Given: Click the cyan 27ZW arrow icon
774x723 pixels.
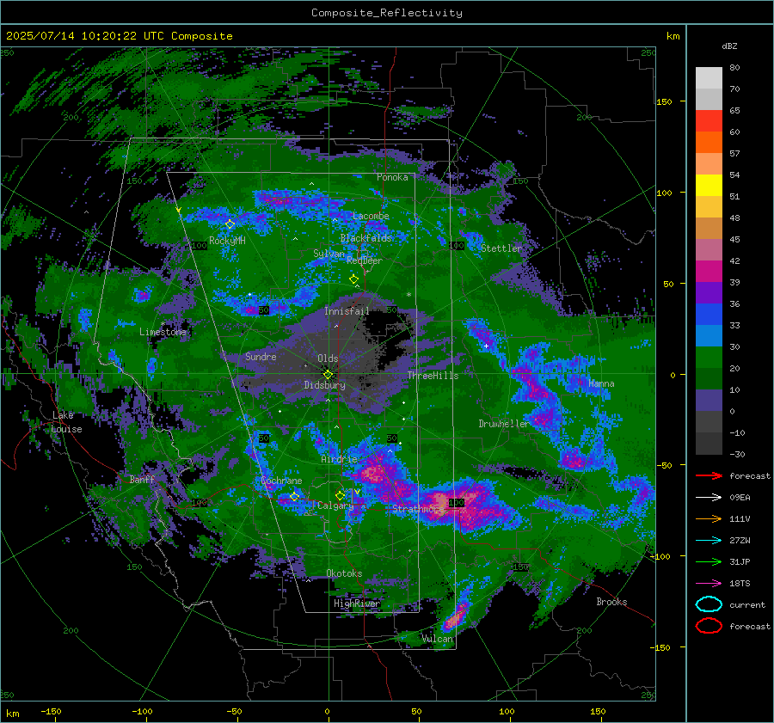Looking at the screenshot, I should coord(709,541).
